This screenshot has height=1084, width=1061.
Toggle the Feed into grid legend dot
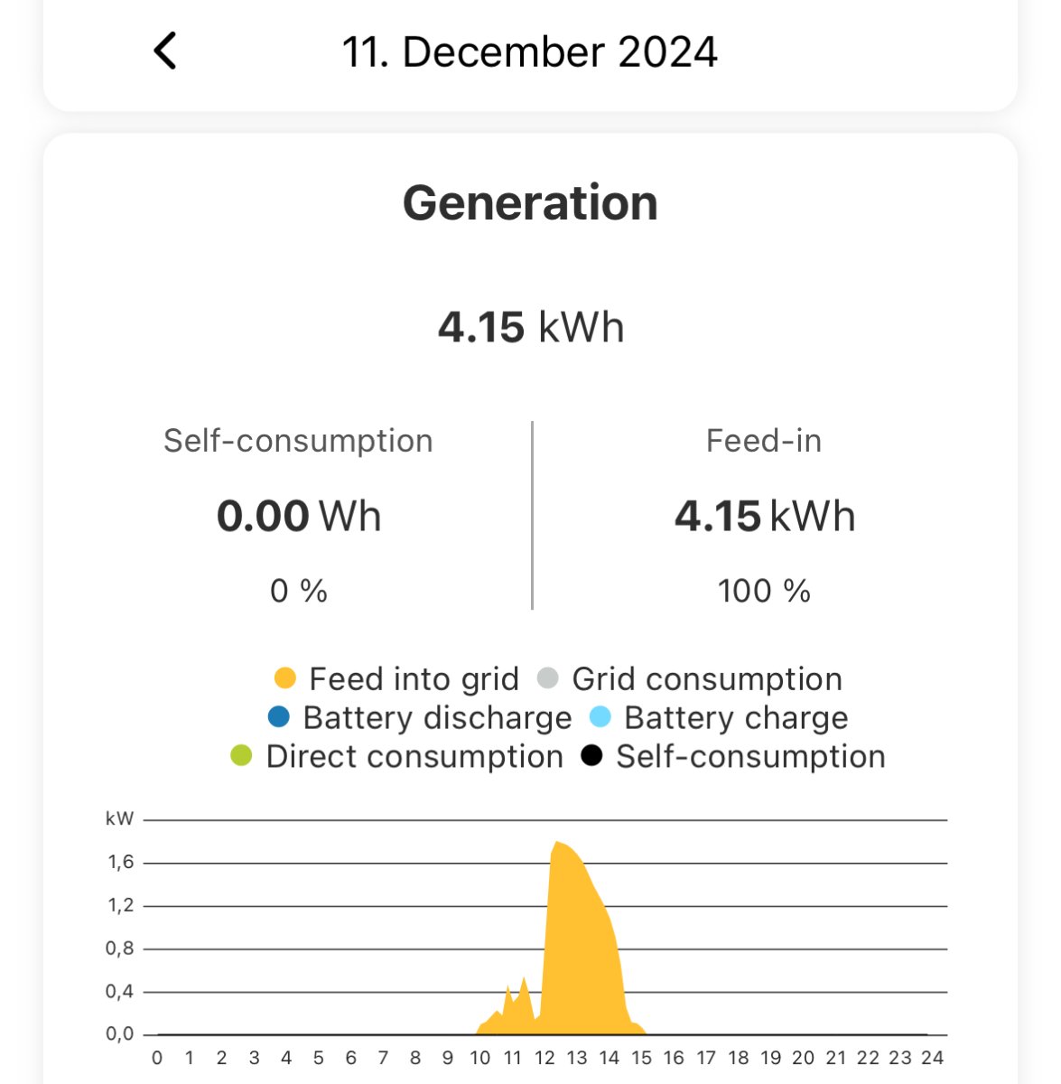coord(285,678)
